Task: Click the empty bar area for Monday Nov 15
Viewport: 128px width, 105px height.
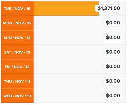Action: [x=68, y=23]
